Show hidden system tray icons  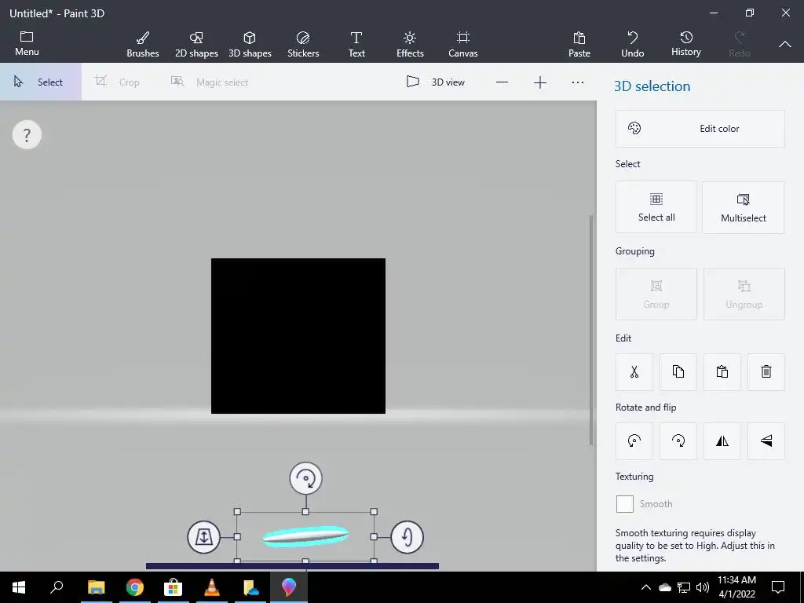point(646,587)
